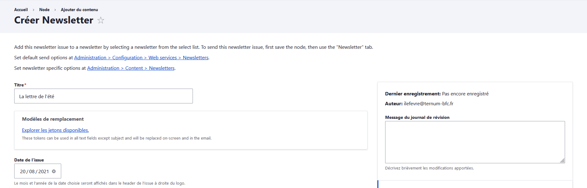Click the Titre field label
The image size is (587, 188).
point(19,85)
